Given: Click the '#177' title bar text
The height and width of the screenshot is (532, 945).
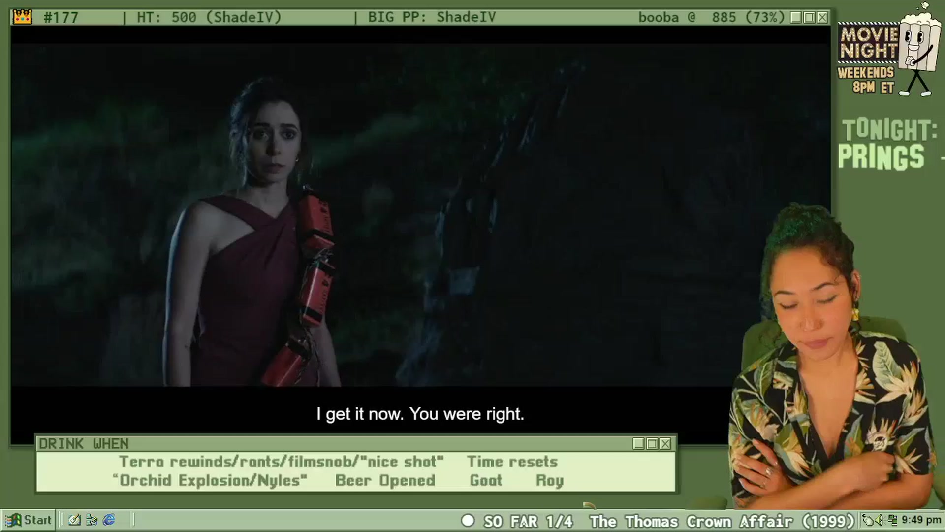Looking at the screenshot, I should click(61, 18).
